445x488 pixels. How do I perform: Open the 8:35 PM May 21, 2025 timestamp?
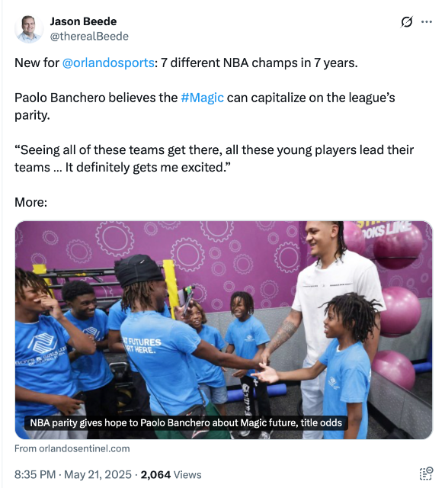[73, 474]
